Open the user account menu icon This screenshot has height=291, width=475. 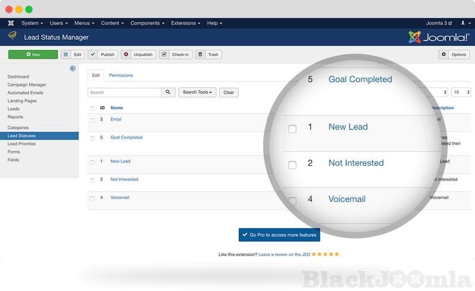(464, 23)
